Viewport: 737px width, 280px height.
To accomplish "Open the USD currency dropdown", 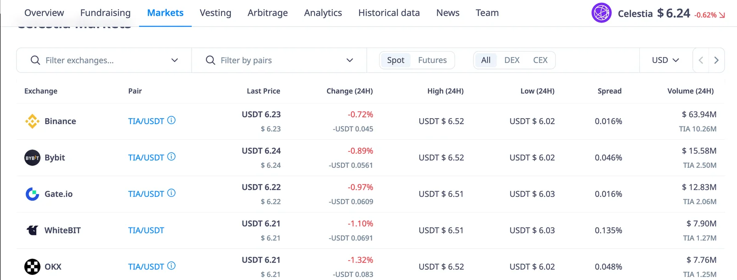I will [x=666, y=60].
